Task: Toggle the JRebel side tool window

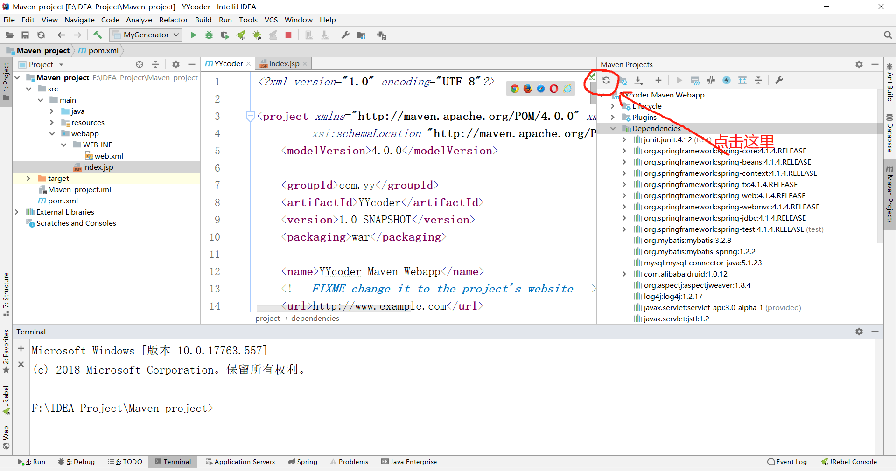Action: [x=6, y=400]
